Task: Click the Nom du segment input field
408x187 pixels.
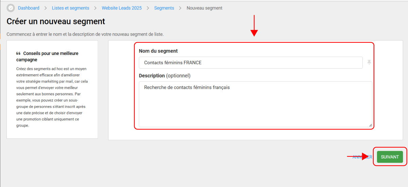Action: click(251, 62)
